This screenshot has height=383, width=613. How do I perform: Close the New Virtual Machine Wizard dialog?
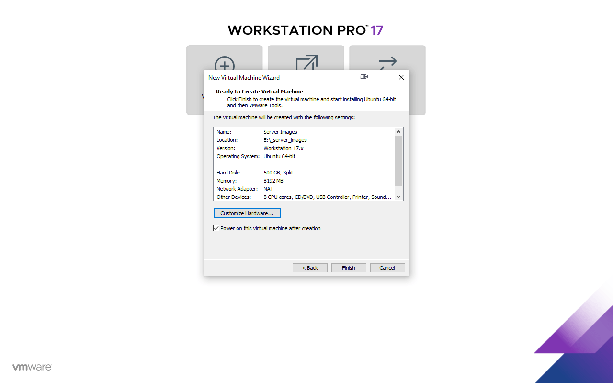click(x=401, y=77)
